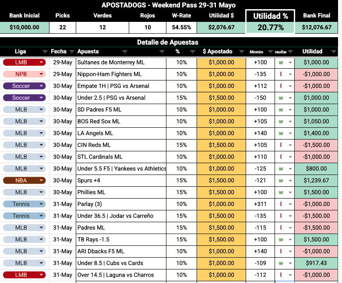Screen dimensions: 342x283
Task: Open the Utilidad column filter icon
Action: tap(334, 52)
